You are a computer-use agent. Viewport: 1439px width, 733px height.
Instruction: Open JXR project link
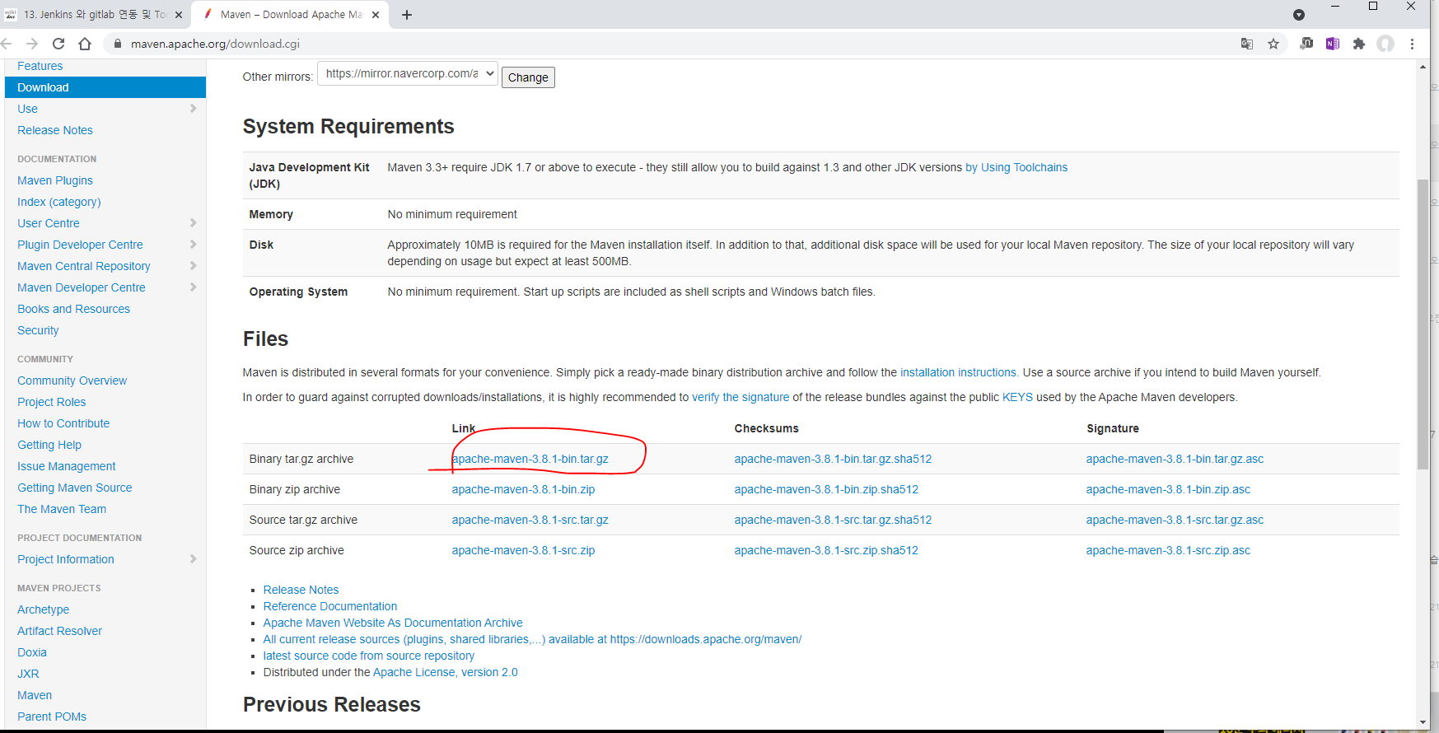(28, 674)
